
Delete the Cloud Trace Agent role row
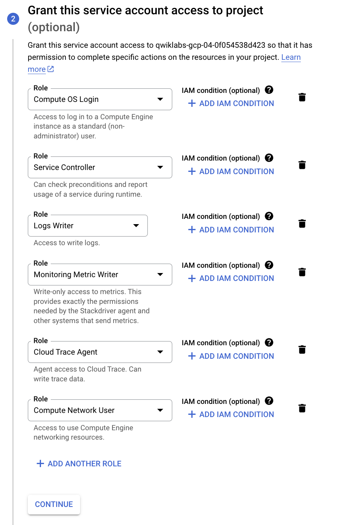(x=302, y=349)
